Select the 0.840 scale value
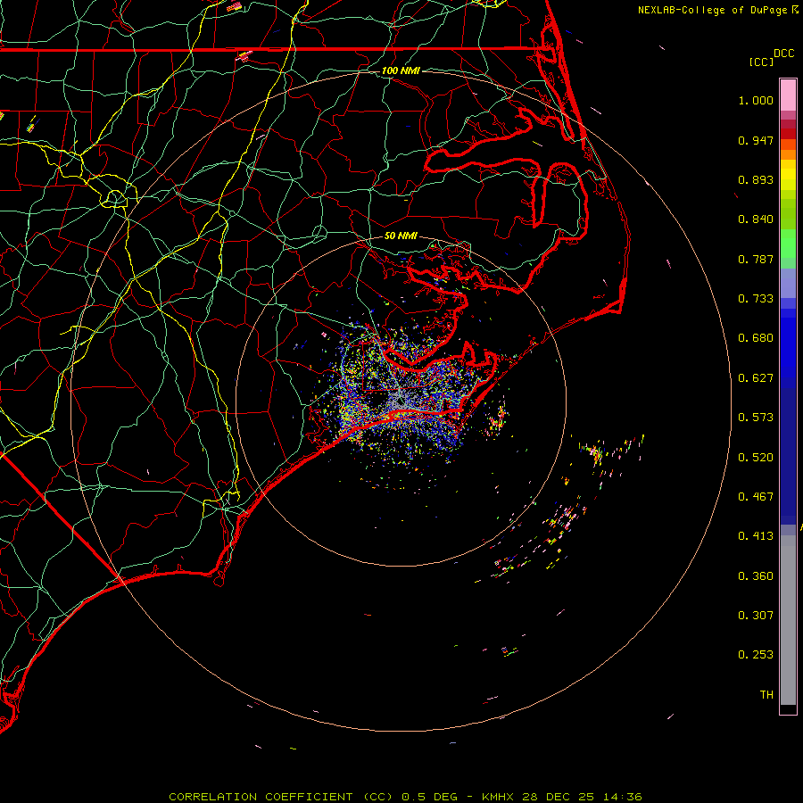Viewport: 803px width, 803px height. [756, 219]
